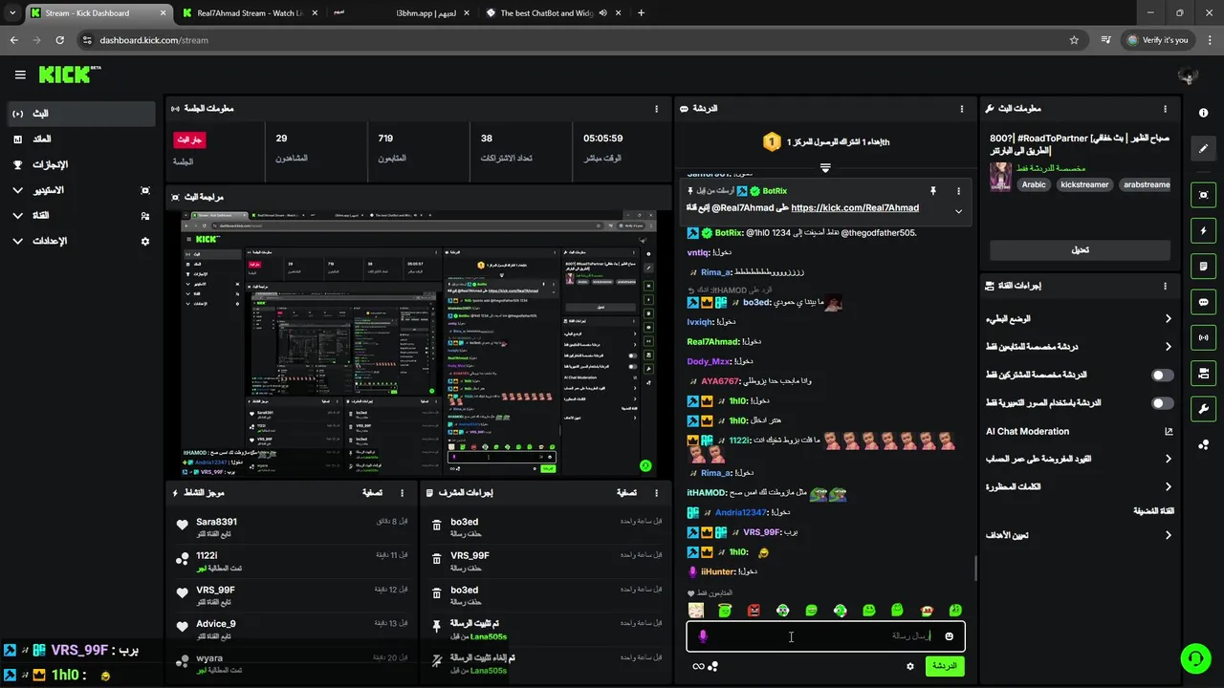1224x688 pixels.
Task: Open العائد in left sidebar
Action: pos(81,140)
